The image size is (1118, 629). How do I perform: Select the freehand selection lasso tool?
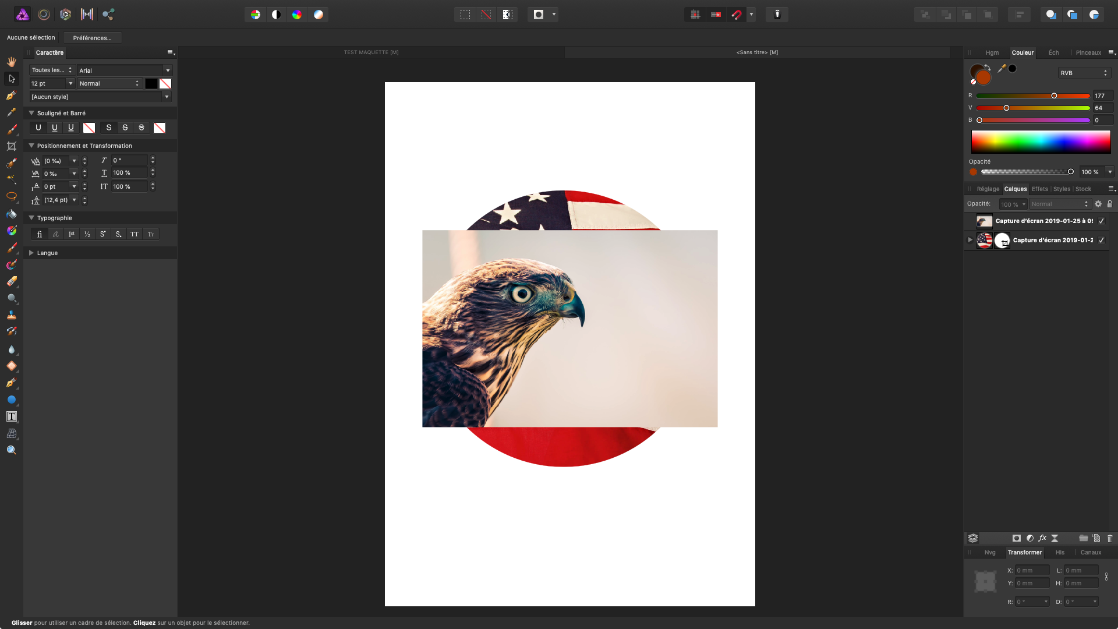point(11,196)
